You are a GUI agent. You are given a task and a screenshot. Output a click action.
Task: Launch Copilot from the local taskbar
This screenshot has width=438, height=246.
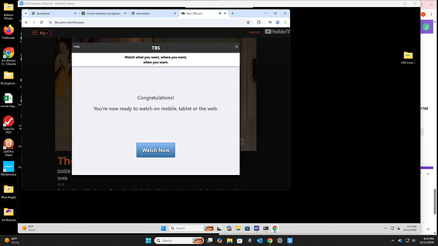(x=220, y=240)
